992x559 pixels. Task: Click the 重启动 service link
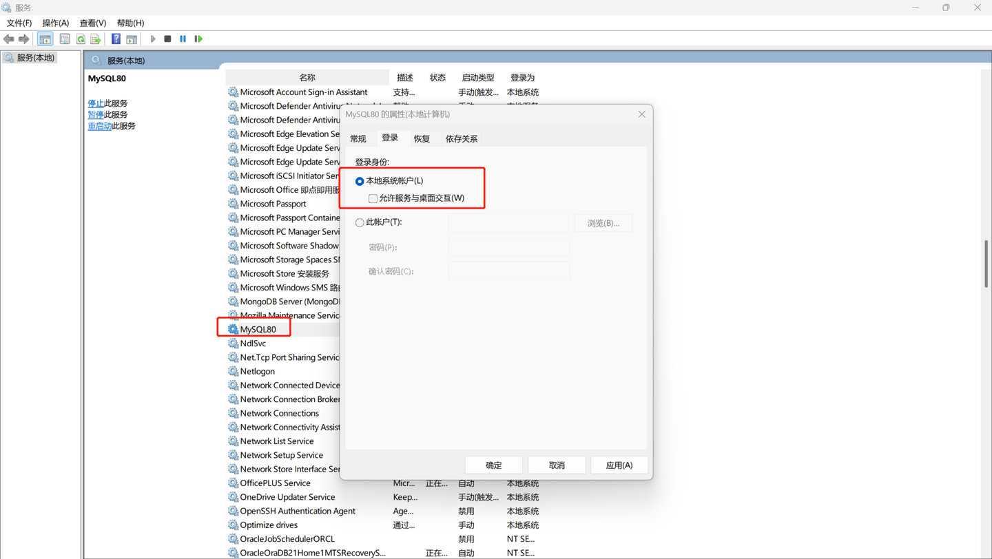point(100,126)
